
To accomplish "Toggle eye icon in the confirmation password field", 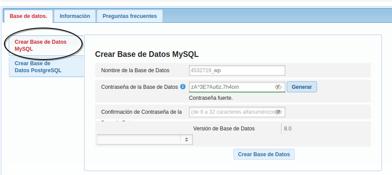I will (278, 112).
